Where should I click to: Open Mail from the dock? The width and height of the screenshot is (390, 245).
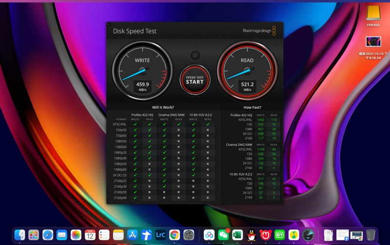(62, 235)
